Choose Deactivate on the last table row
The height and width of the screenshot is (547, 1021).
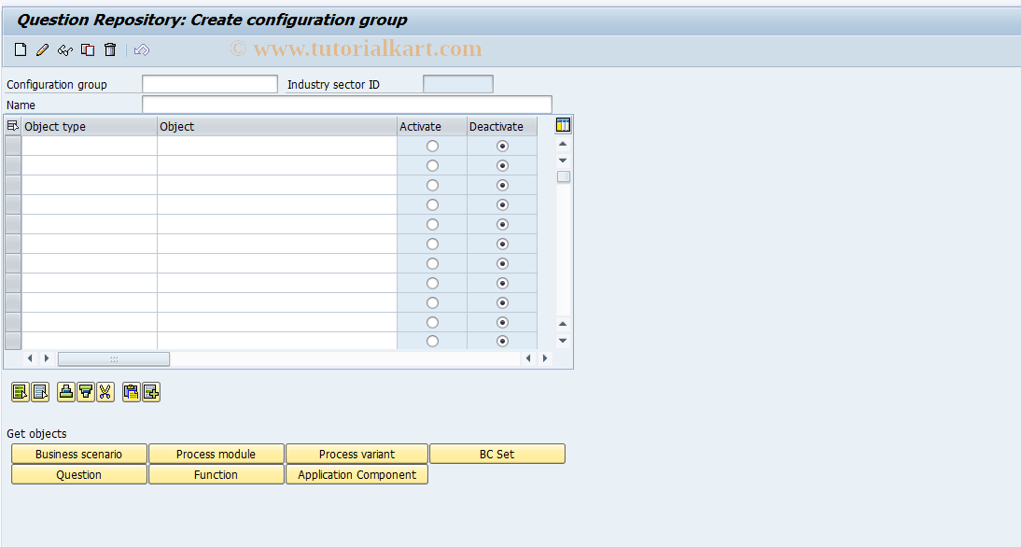tap(501, 341)
